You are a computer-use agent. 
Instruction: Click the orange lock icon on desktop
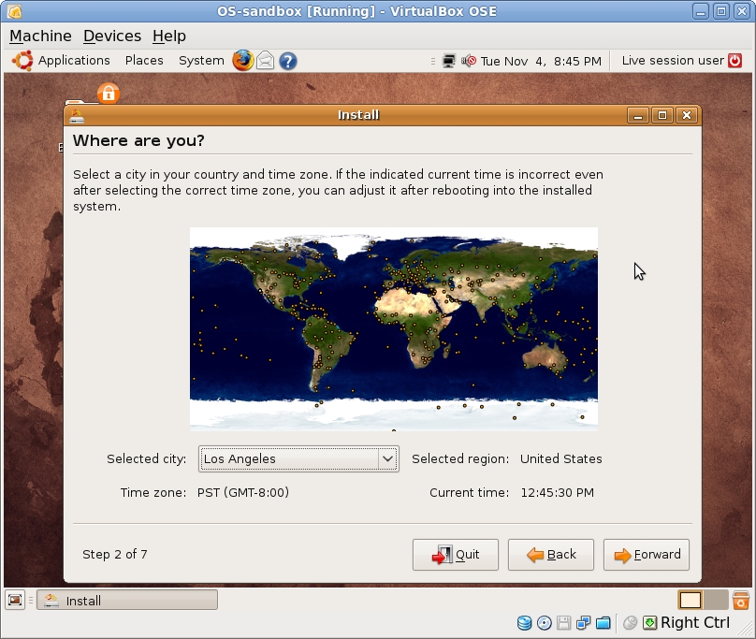coord(109,93)
